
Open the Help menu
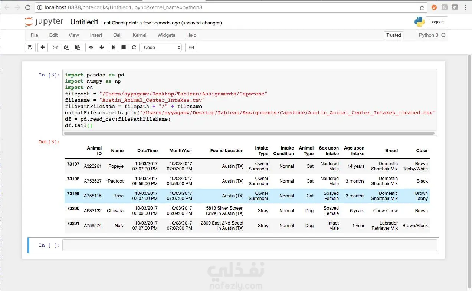191,35
